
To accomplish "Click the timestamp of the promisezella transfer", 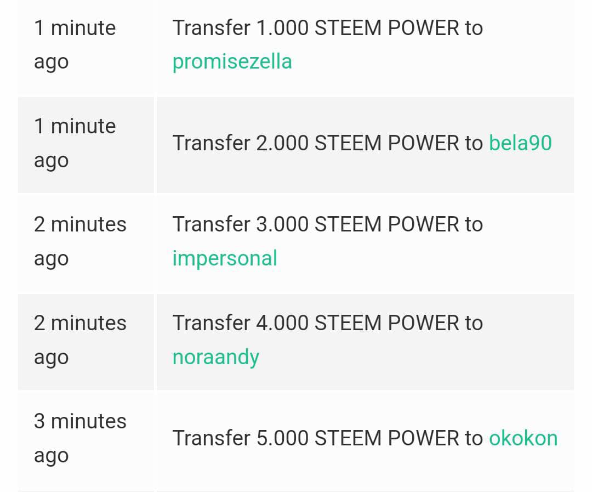I will (x=75, y=44).
